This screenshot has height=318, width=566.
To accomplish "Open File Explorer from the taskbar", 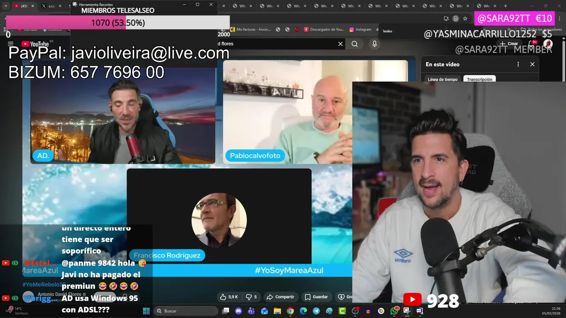I will point(277,311).
